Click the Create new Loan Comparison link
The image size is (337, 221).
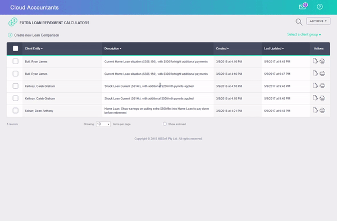pos(37,35)
